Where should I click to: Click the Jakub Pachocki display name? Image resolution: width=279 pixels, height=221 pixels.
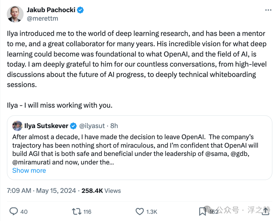coord(51,10)
